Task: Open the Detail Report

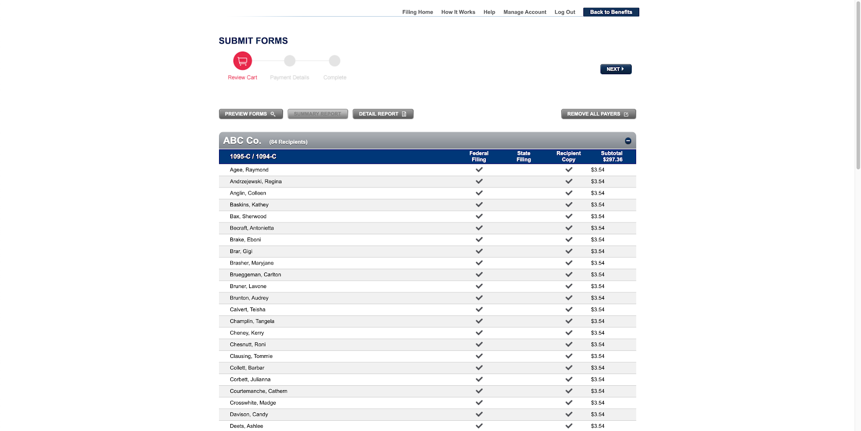Action: (383, 114)
